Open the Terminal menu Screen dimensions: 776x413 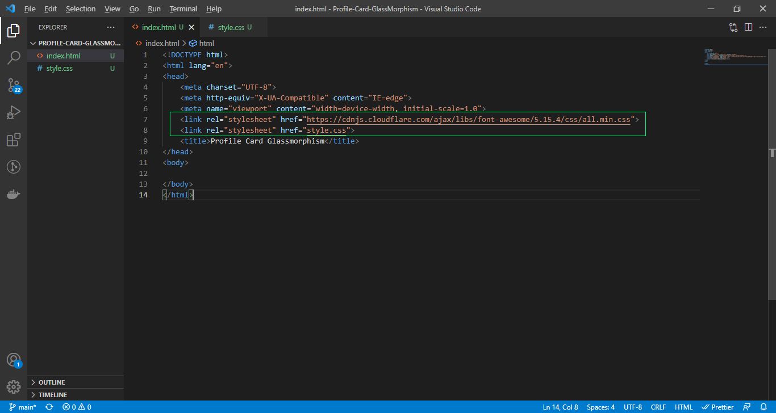(x=183, y=9)
